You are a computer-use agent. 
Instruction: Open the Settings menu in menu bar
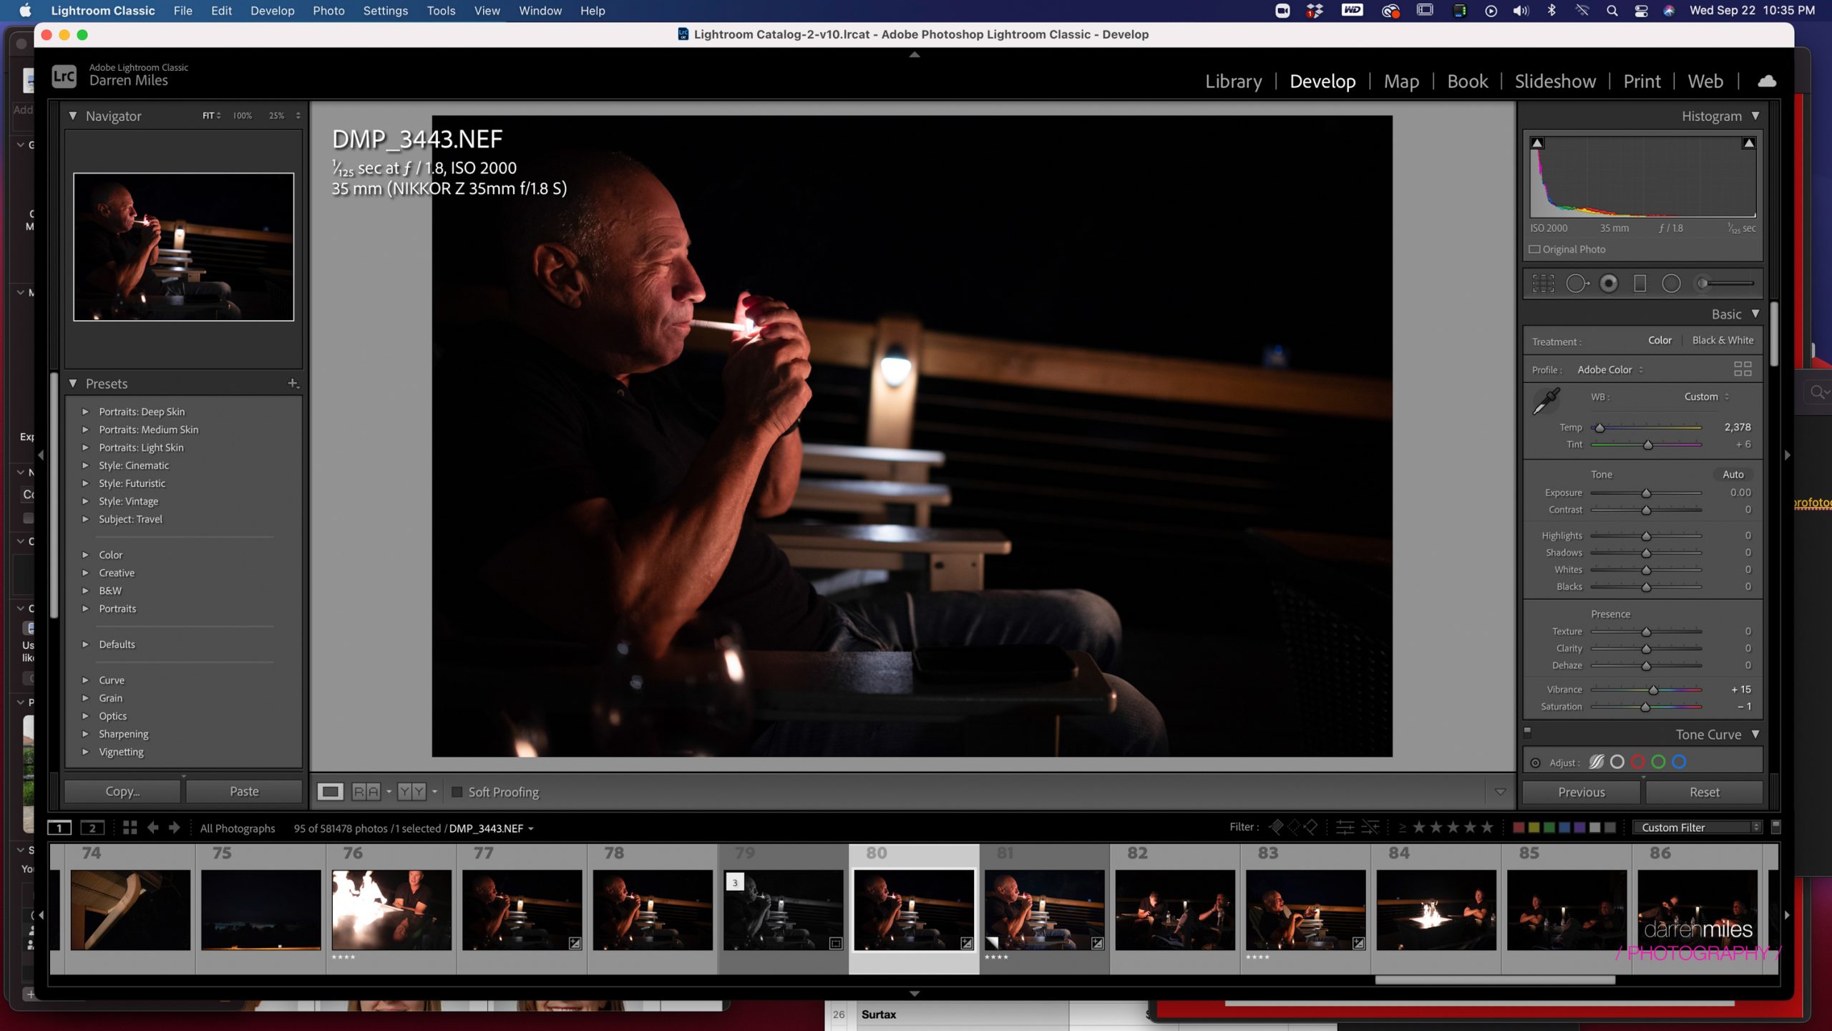point(385,11)
